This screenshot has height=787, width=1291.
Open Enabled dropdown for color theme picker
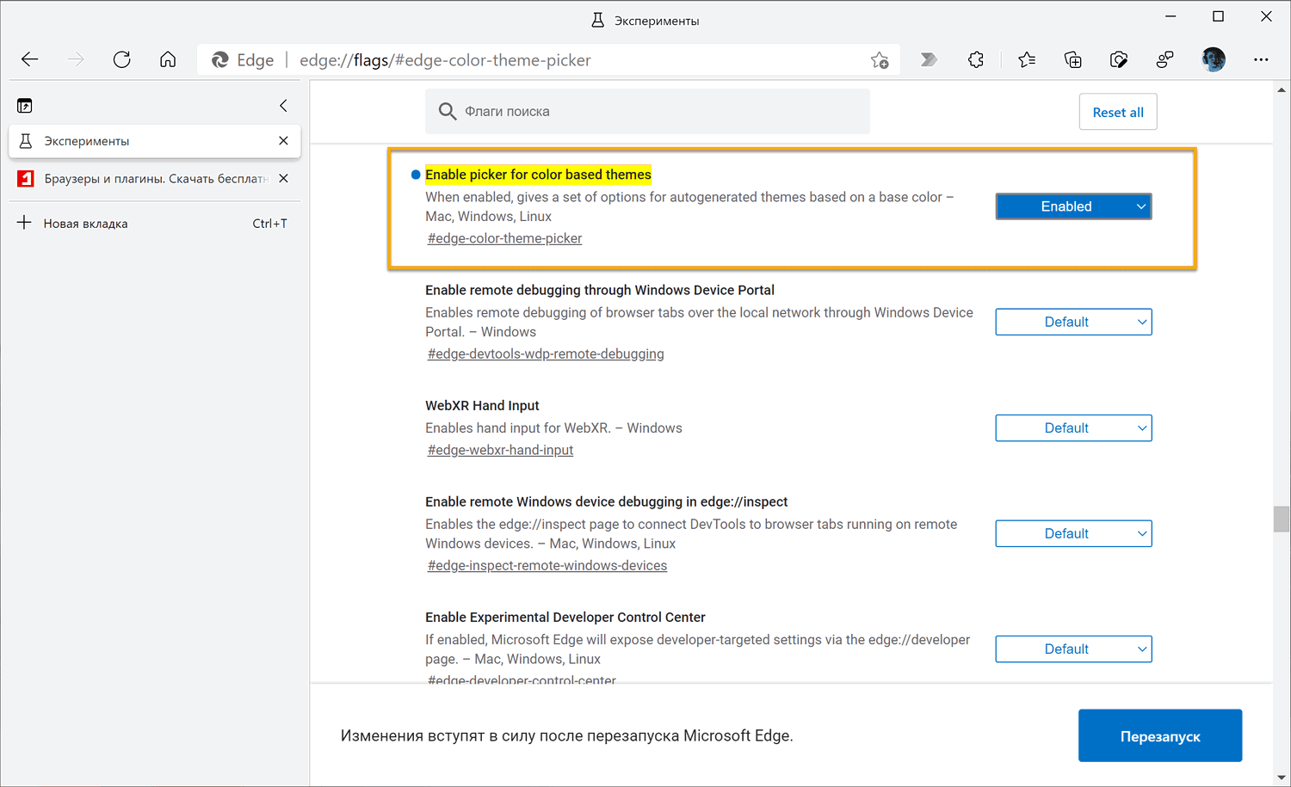pos(1073,206)
